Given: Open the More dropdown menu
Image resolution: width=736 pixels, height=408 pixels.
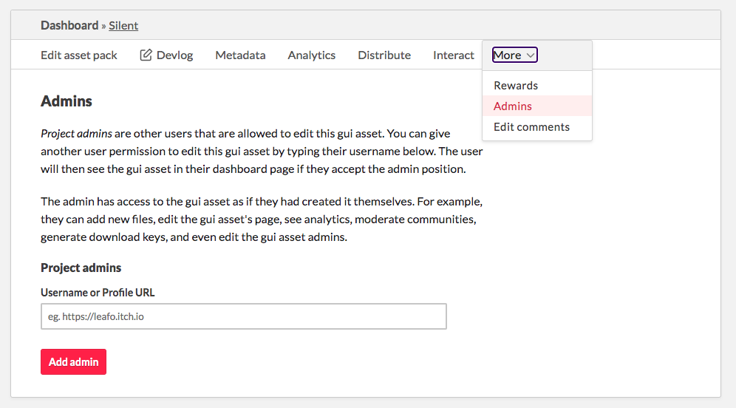Looking at the screenshot, I should pos(514,55).
